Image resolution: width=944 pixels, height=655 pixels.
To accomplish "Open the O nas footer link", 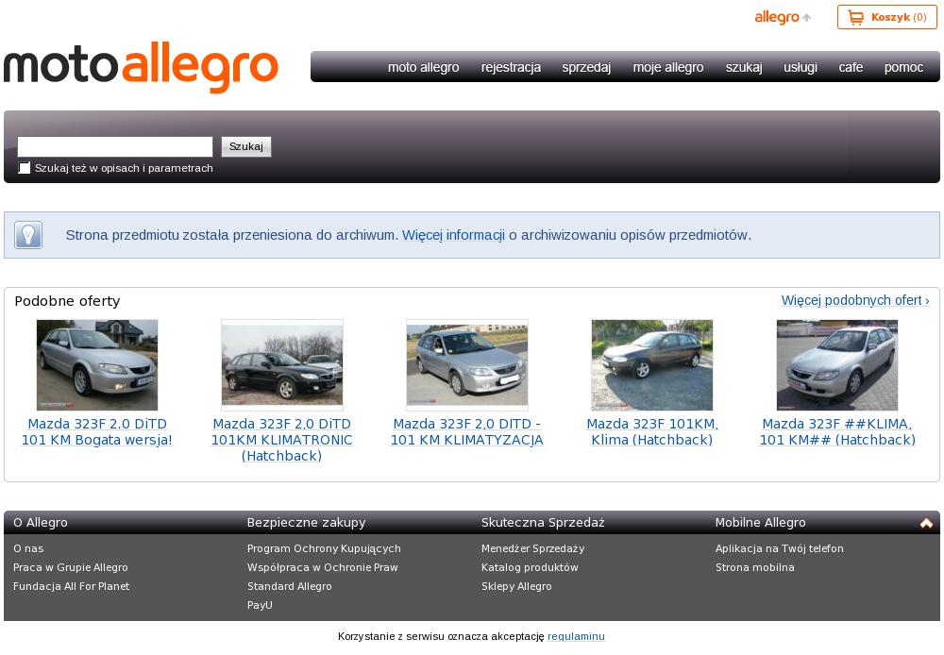I will (x=28, y=549).
